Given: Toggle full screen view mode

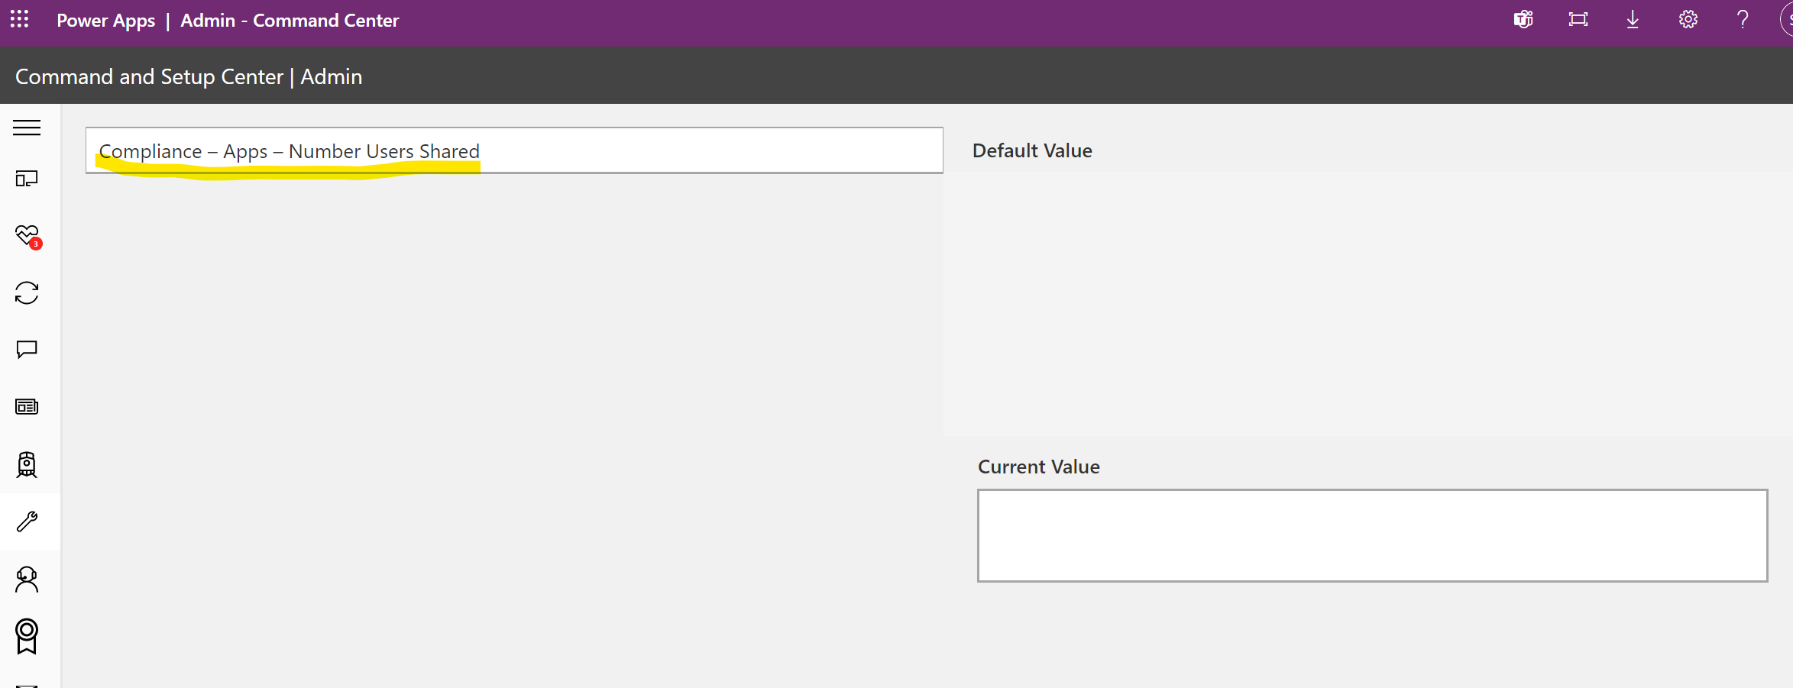Looking at the screenshot, I should 1578,19.
